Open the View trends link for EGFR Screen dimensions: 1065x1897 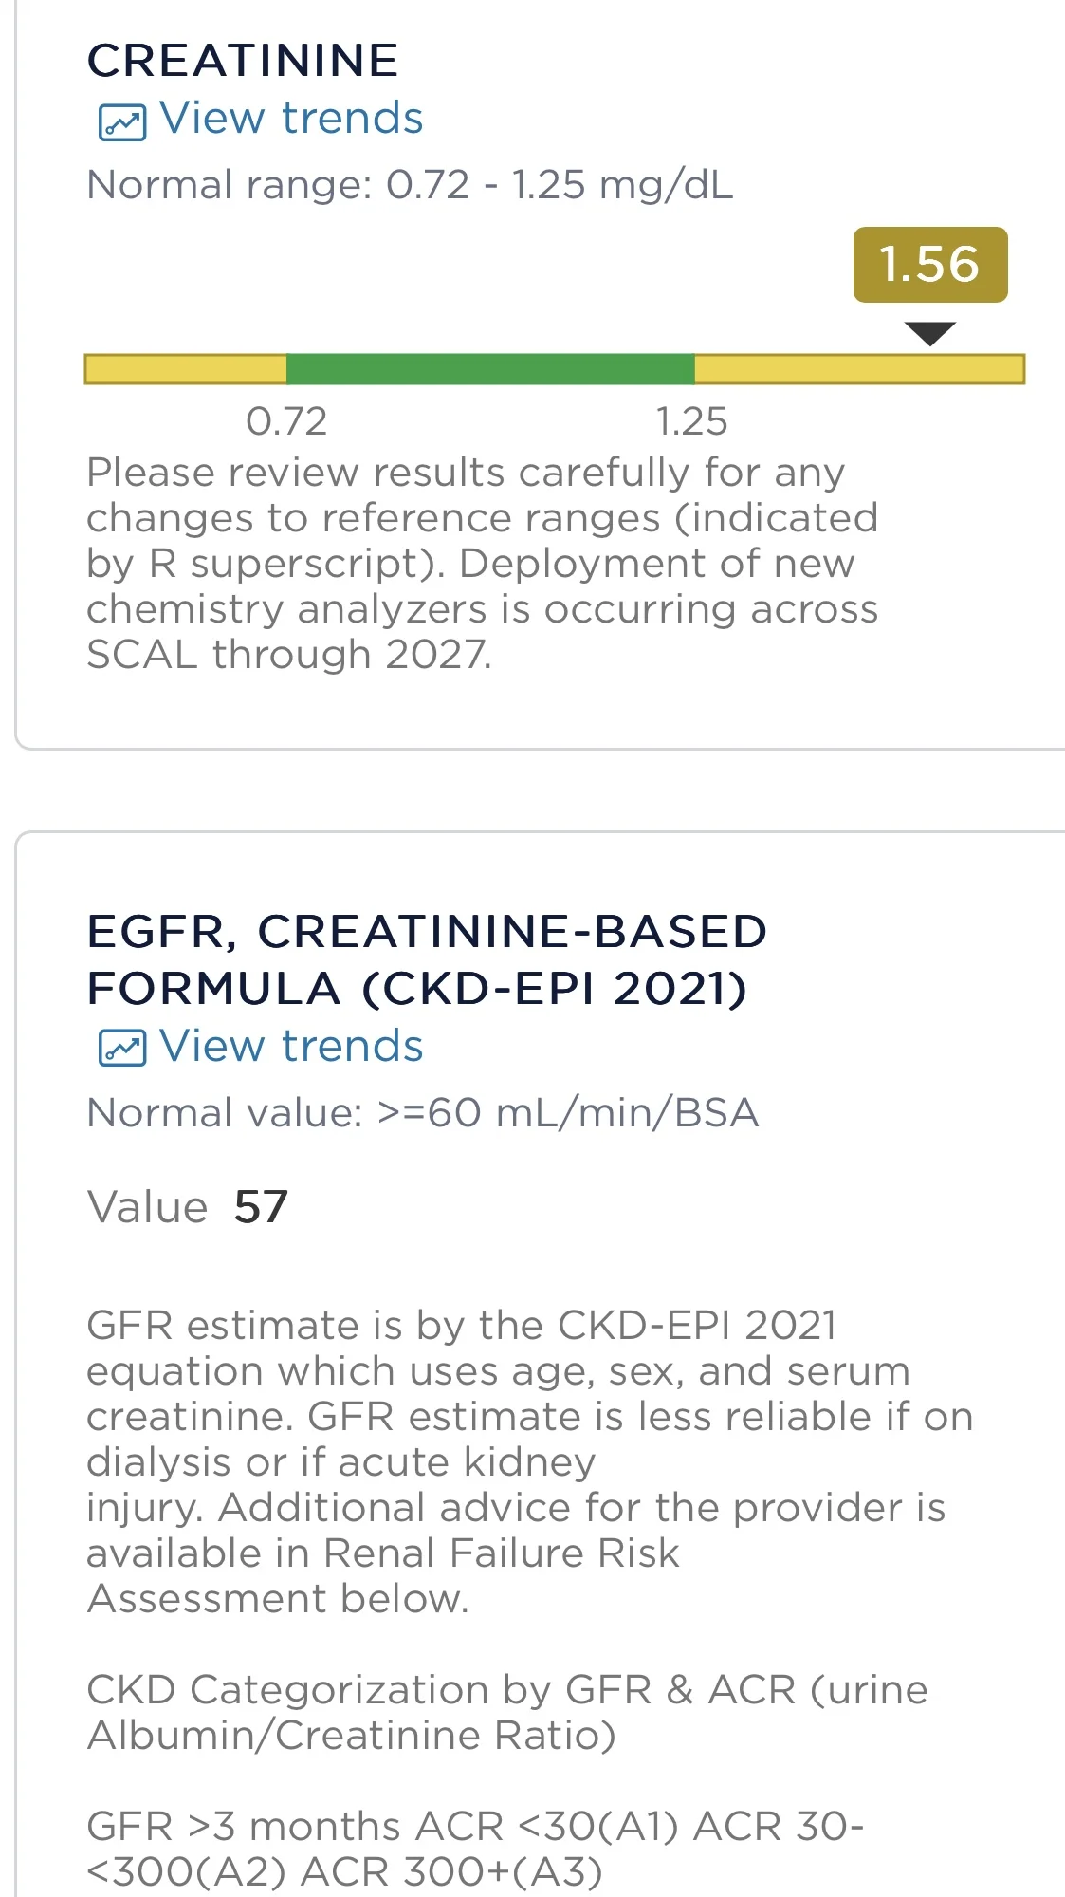pos(290,1047)
